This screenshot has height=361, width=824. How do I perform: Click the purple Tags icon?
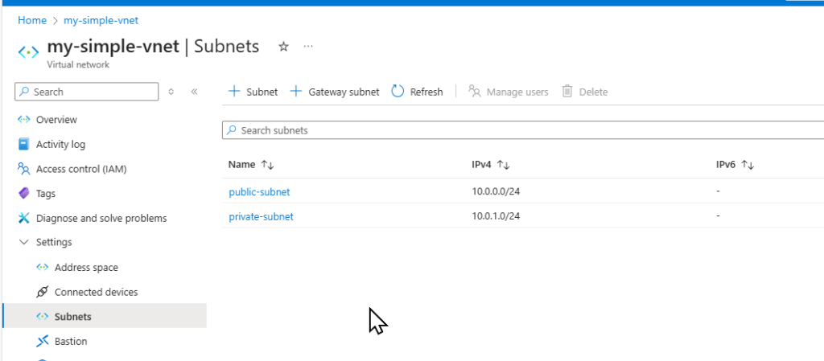coord(23,194)
